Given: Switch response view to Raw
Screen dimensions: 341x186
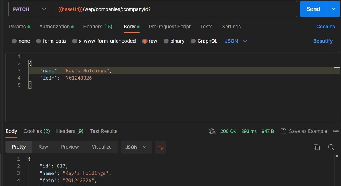Looking at the screenshot, I should click(43, 147).
